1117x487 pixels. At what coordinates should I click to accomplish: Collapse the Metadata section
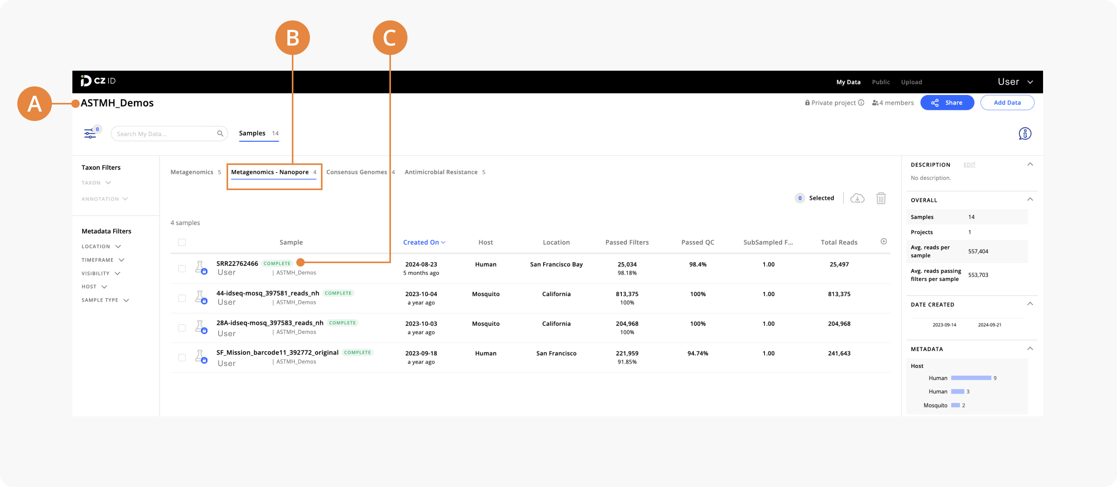1030,349
